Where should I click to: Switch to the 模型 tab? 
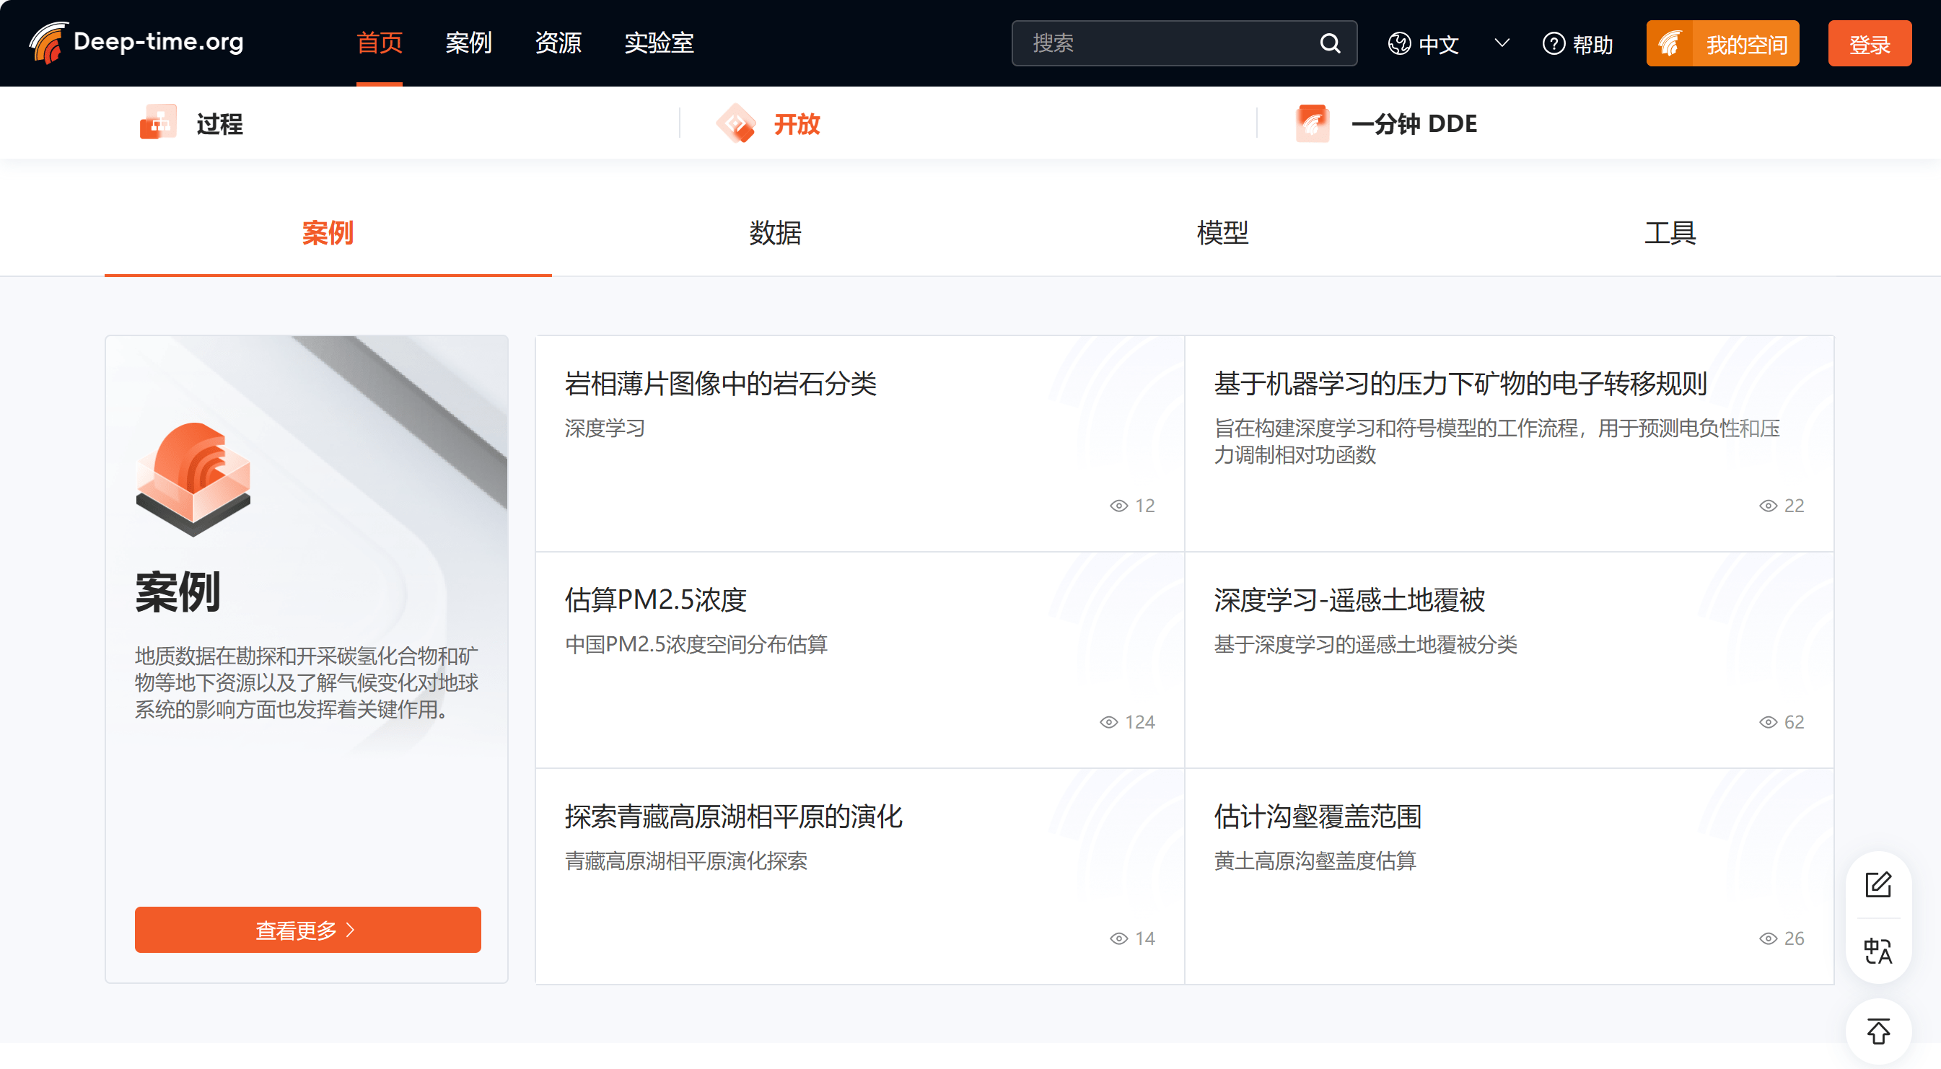click(x=1222, y=233)
